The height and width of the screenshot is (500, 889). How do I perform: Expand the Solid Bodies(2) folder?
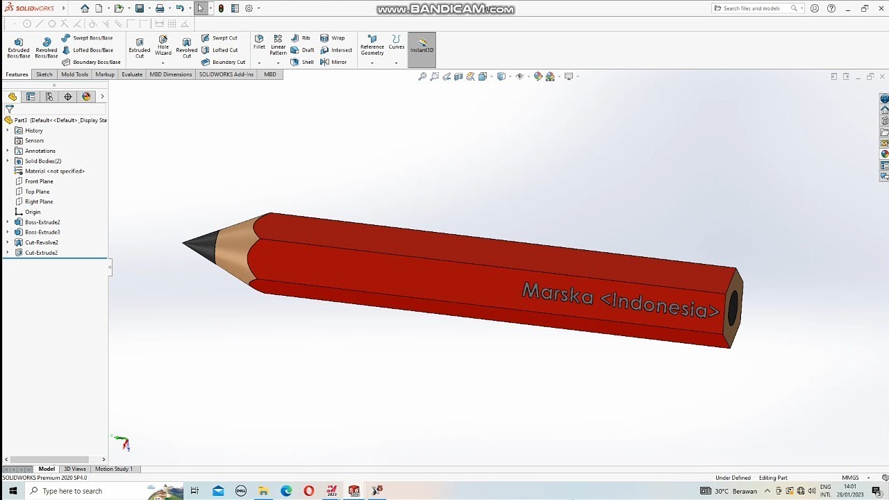click(8, 161)
